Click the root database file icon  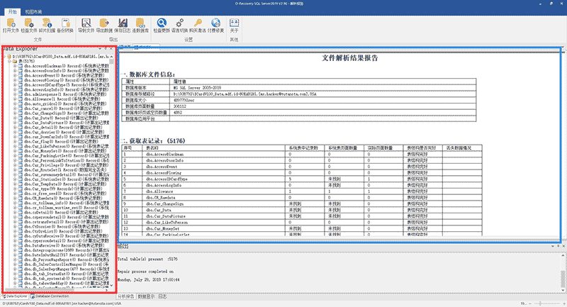click(9, 57)
